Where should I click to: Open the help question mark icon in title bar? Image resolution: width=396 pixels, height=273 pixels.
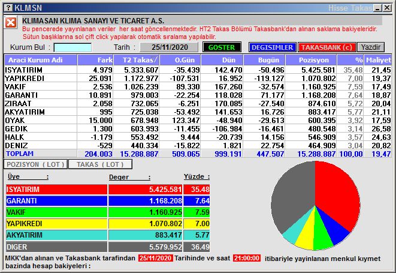[x=8, y=8]
